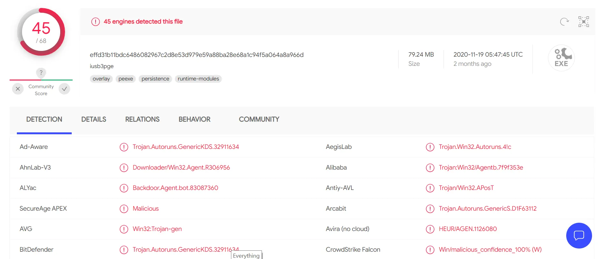Image resolution: width=600 pixels, height=259 pixels.
Task: Click the 45/68 detection score gauge
Action: click(x=41, y=32)
